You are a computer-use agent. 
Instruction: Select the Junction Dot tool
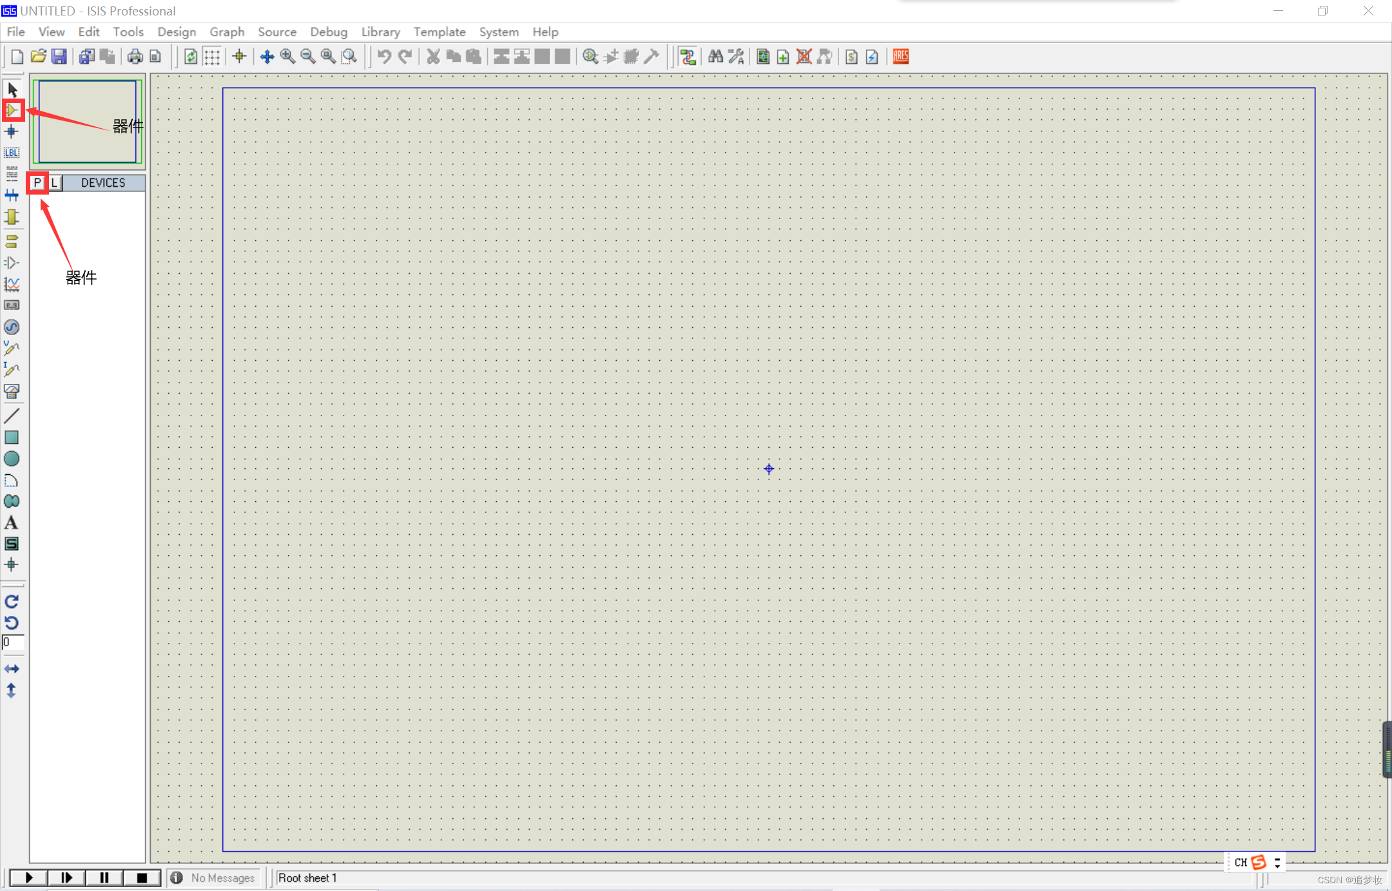coord(12,131)
